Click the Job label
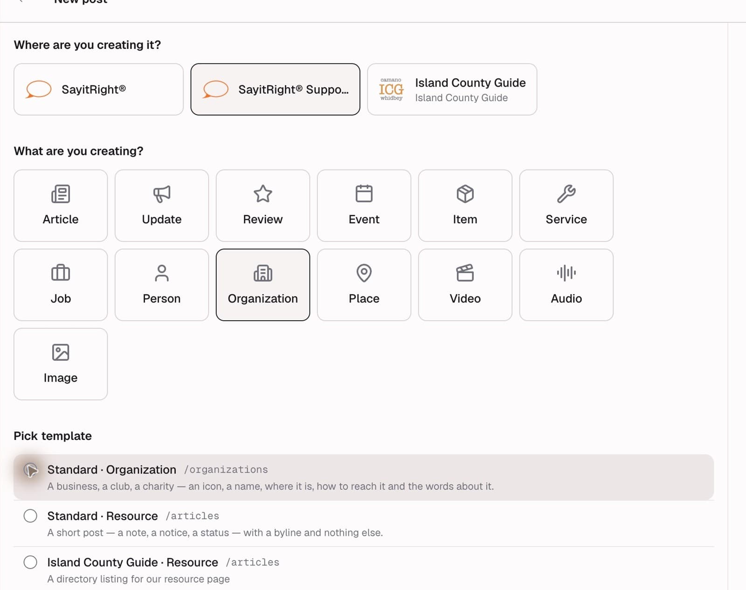The width and height of the screenshot is (746, 590). pyautogui.click(x=61, y=298)
